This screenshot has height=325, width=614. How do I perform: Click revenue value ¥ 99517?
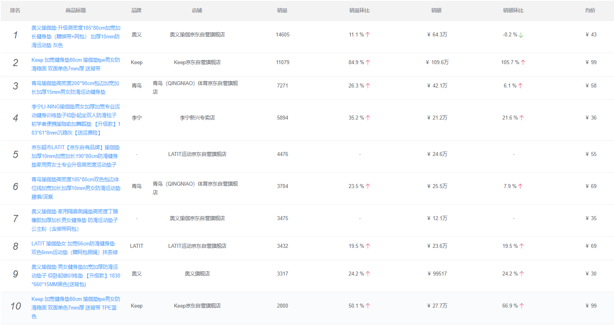437,274
